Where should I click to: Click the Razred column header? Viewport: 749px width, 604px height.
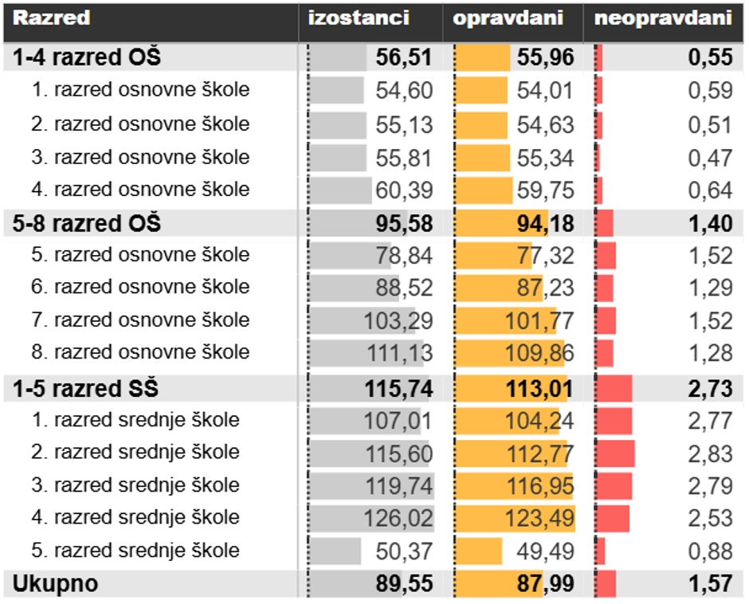[x=52, y=19]
